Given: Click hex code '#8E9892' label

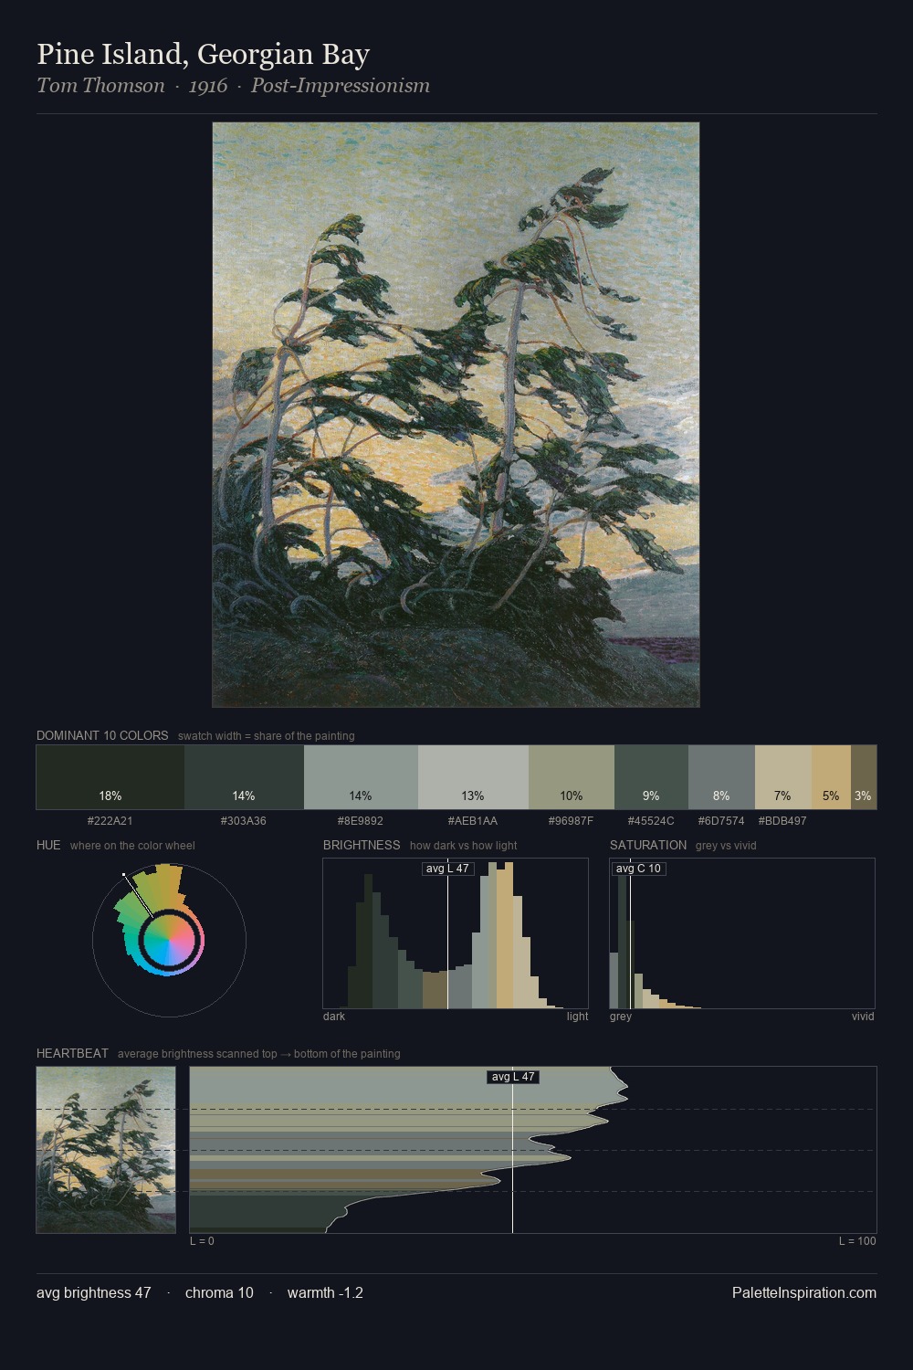Looking at the screenshot, I should [361, 821].
